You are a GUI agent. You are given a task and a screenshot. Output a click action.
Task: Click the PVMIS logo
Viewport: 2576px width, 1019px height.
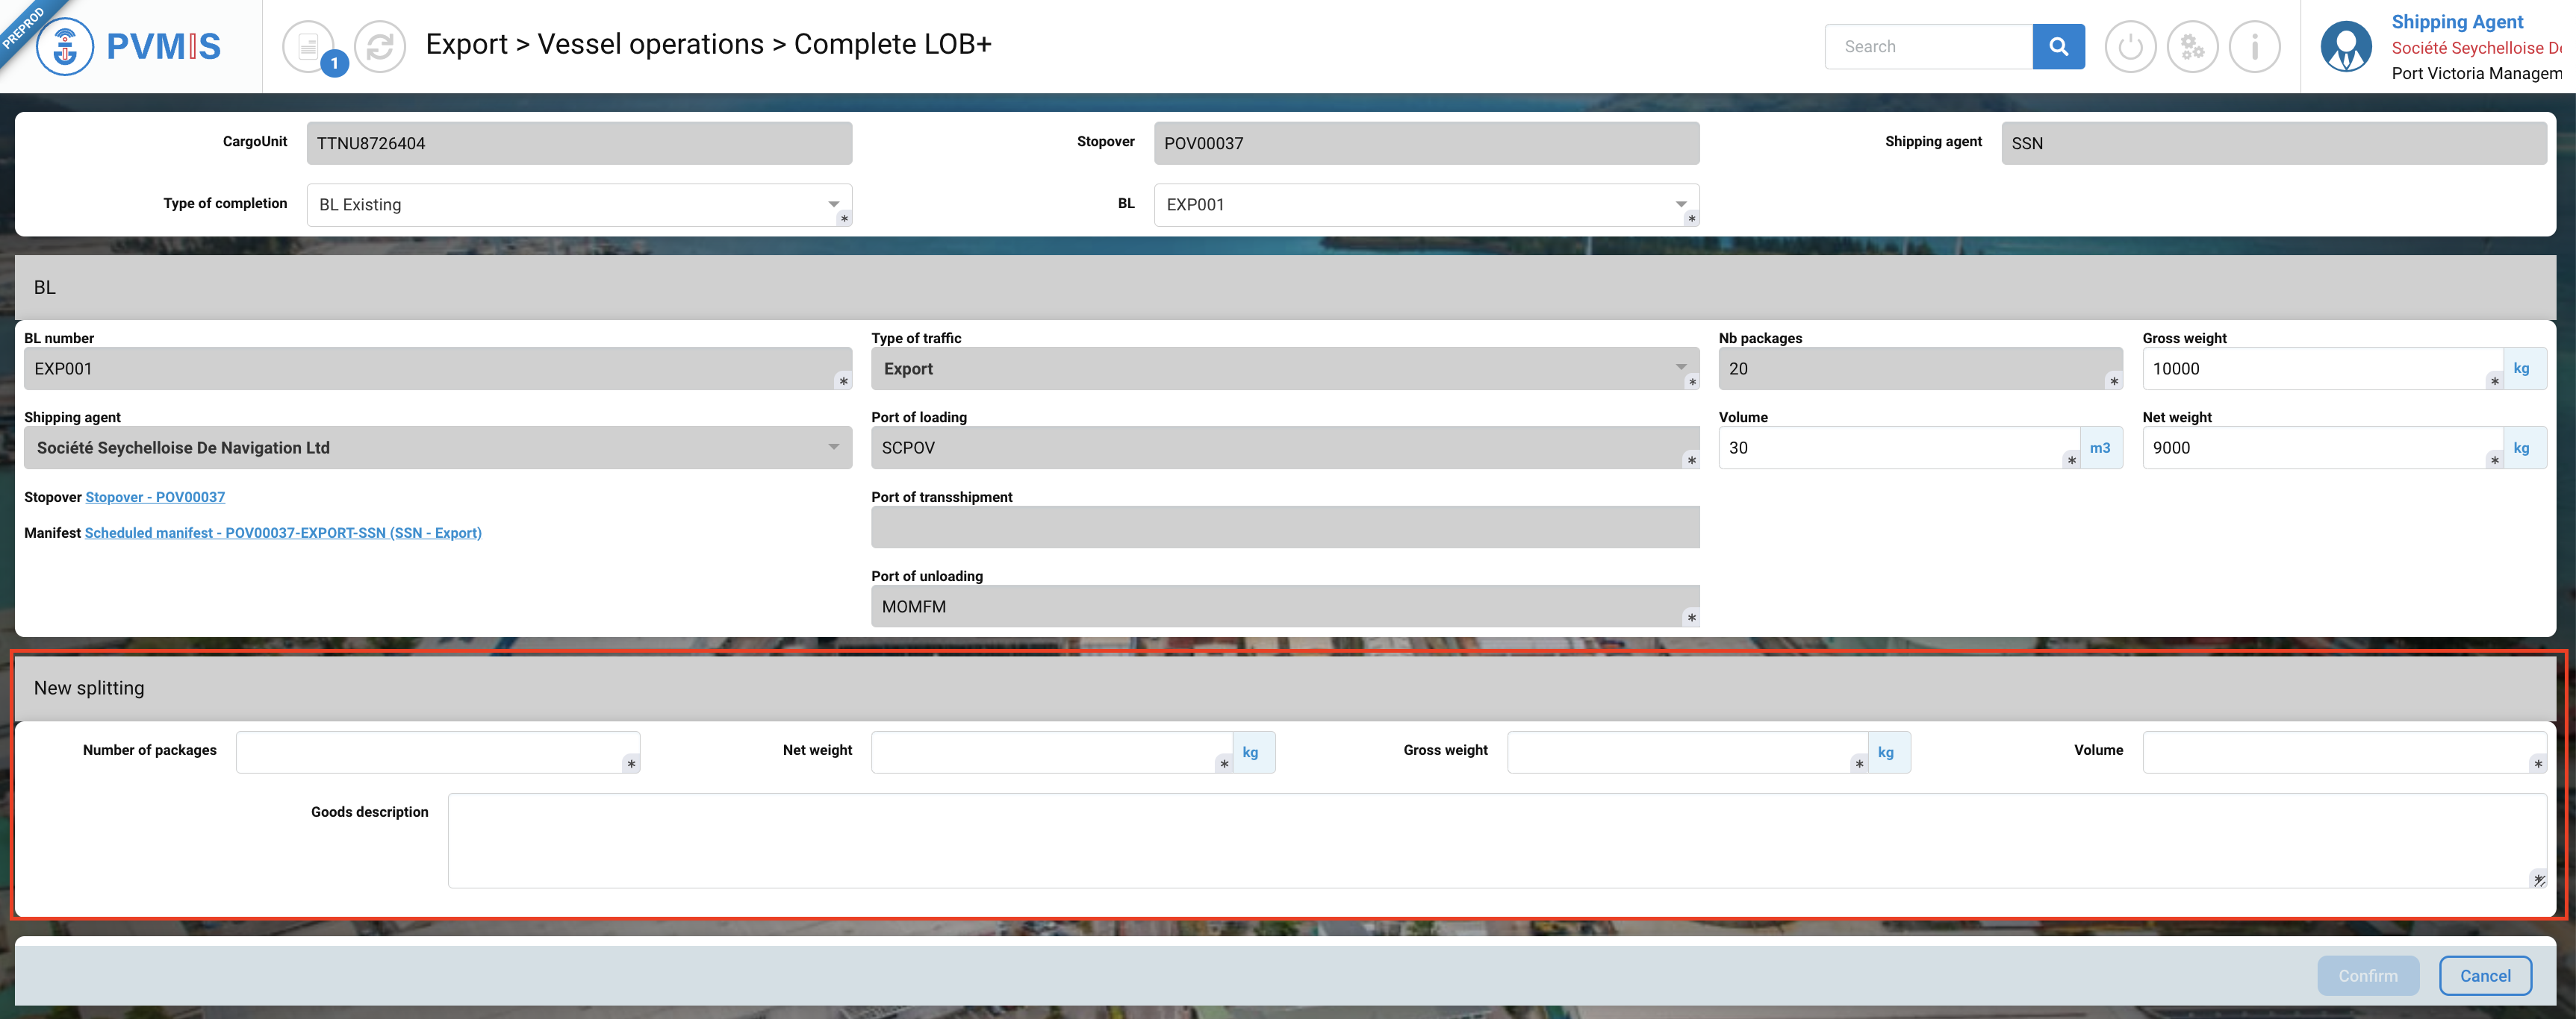point(129,46)
